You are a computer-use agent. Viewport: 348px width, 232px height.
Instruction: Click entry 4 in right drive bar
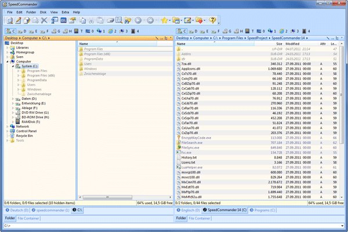[x=306, y=31]
